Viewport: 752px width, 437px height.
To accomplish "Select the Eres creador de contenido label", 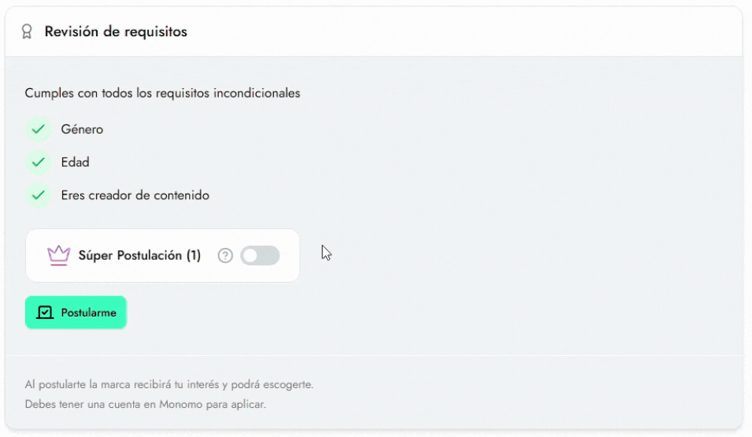I will click(135, 195).
